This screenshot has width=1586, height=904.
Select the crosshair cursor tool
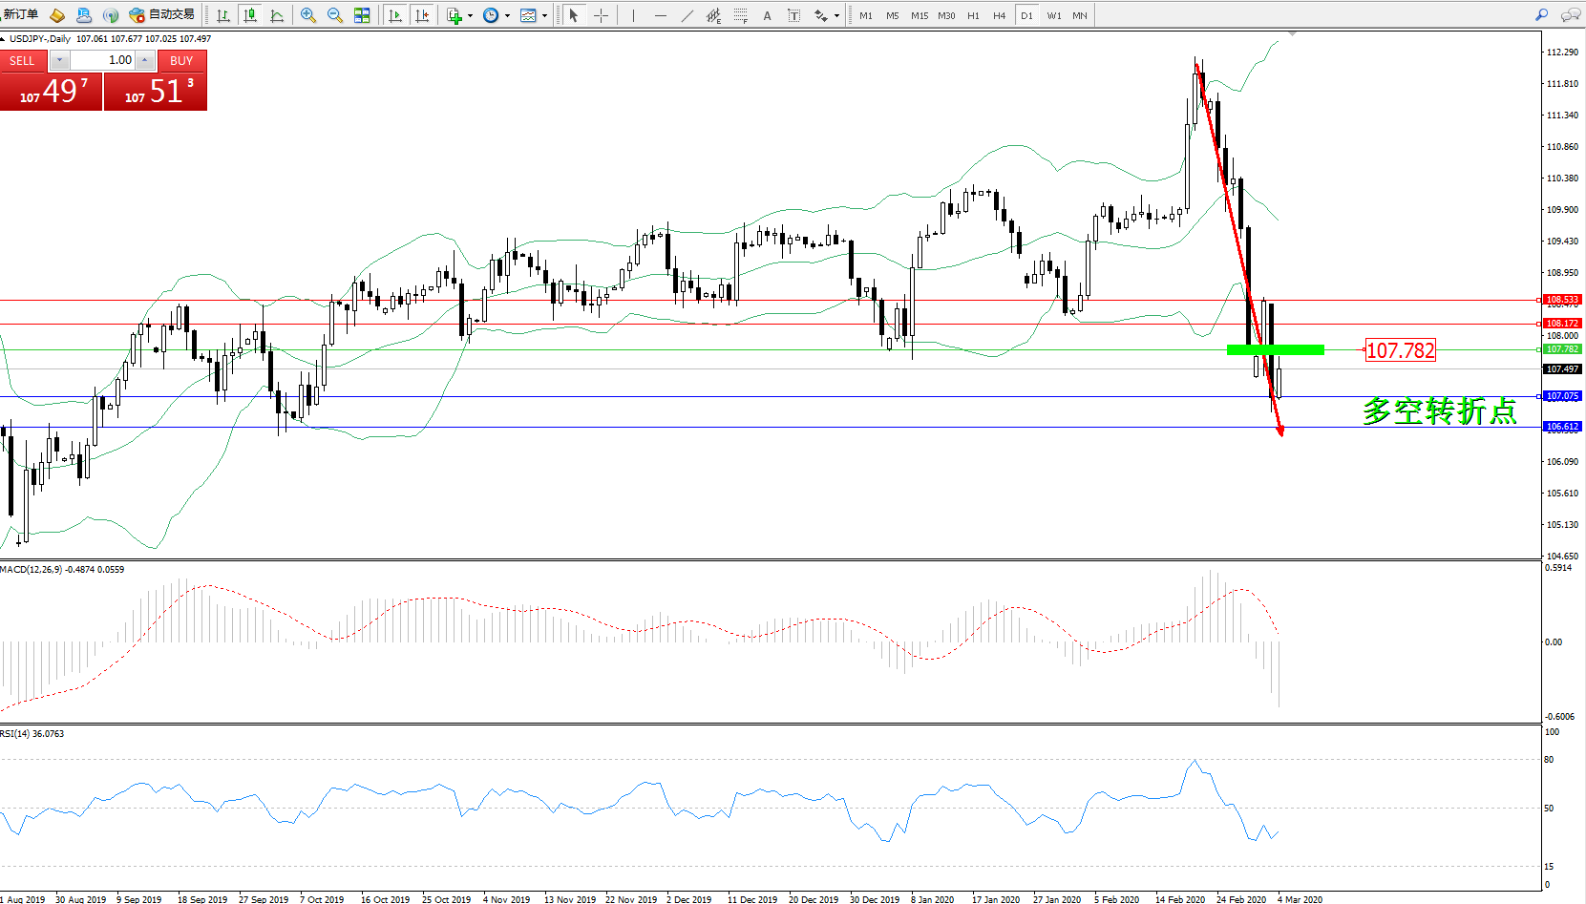[601, 15]
